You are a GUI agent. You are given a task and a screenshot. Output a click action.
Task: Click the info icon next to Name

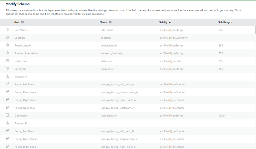point(110,22)
